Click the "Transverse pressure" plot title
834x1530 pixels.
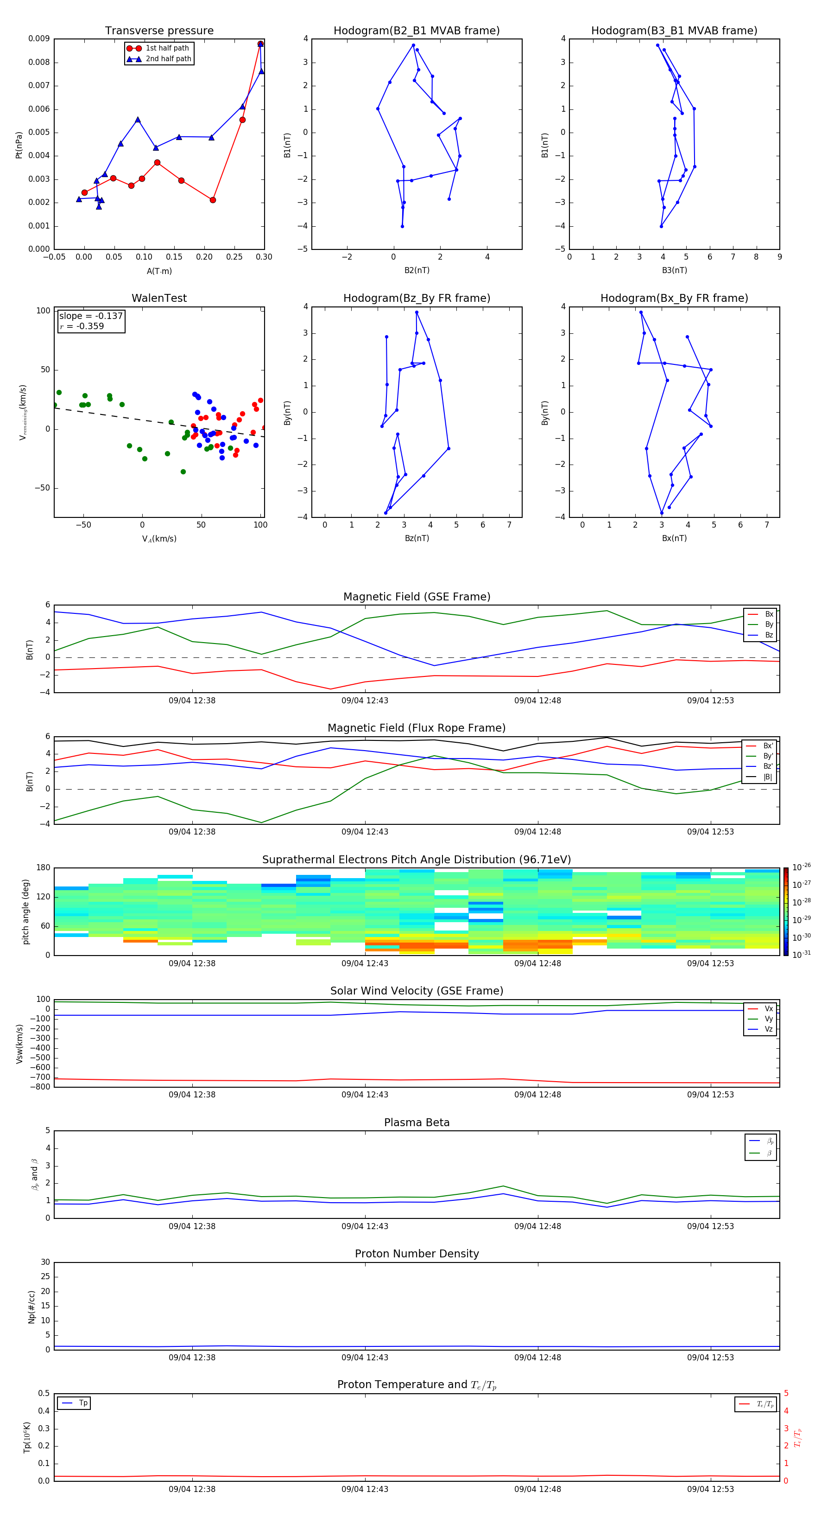click(159, 31)
